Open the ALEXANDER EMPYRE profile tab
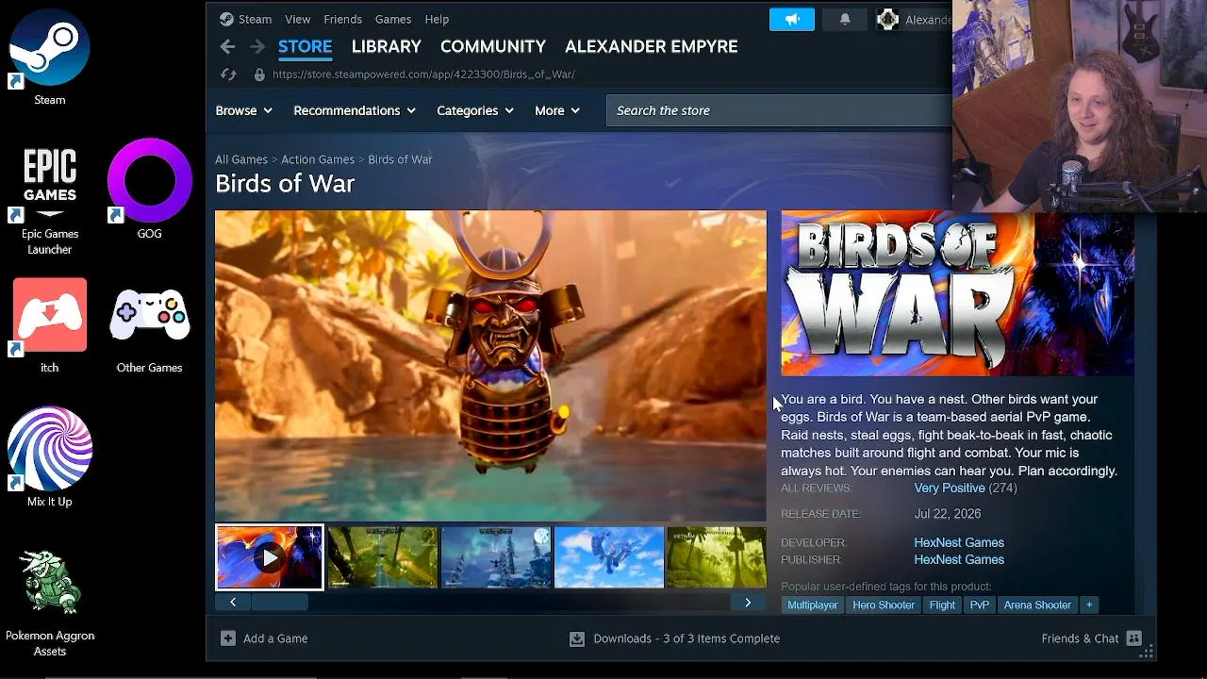Screen dimensions: 1207x679 point(652,46)
